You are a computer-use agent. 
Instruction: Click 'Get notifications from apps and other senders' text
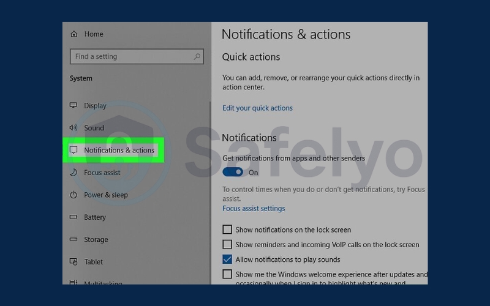point(294,159)
